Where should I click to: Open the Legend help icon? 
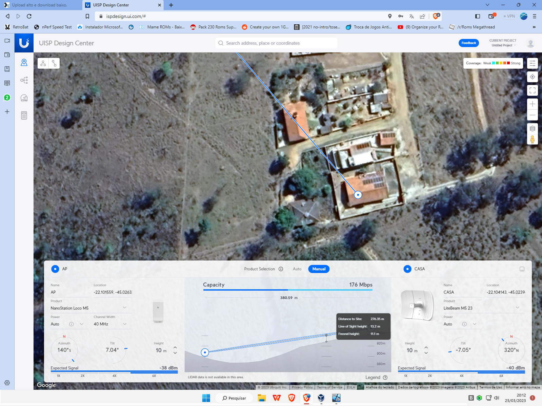point(385,378)
